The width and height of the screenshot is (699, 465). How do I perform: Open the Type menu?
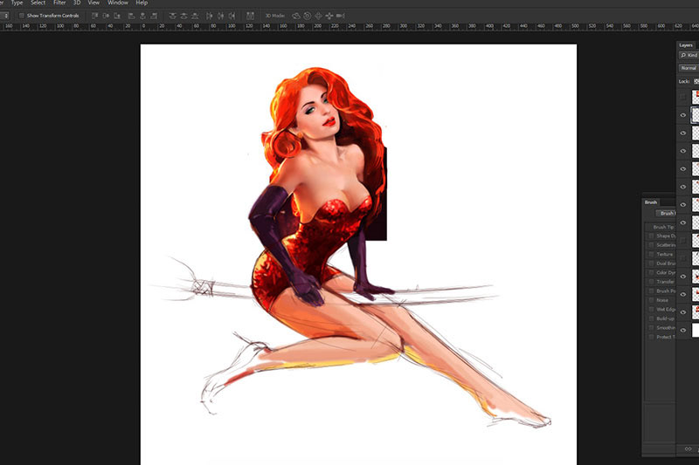[17, 3]
